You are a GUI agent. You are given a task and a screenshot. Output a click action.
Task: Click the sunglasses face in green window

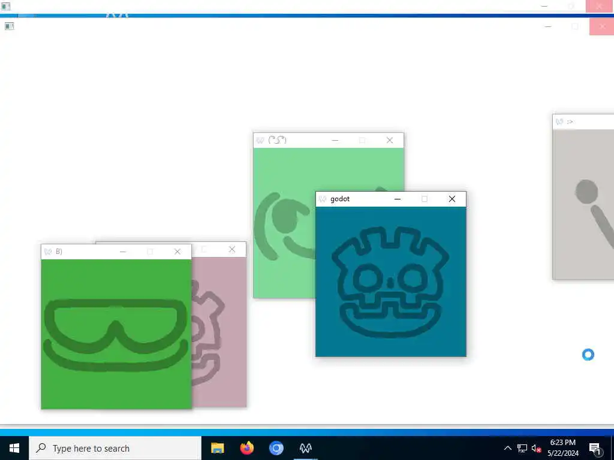(116, 335)
